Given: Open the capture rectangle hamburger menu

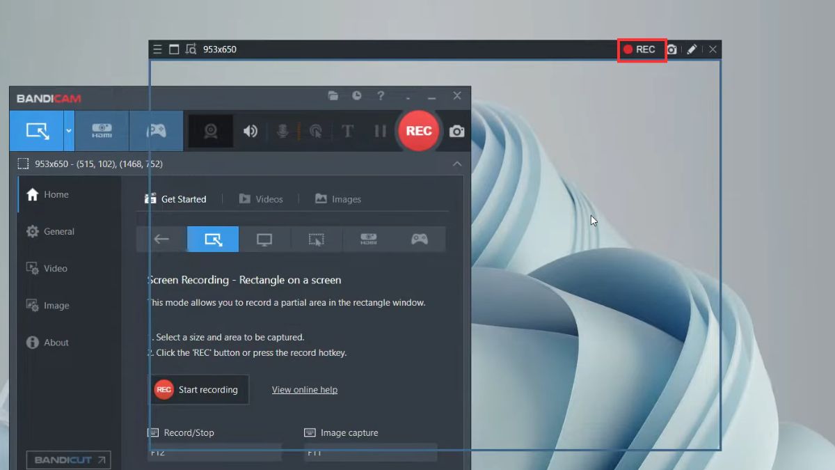Looking at the screenshot, I should (158, 49).
